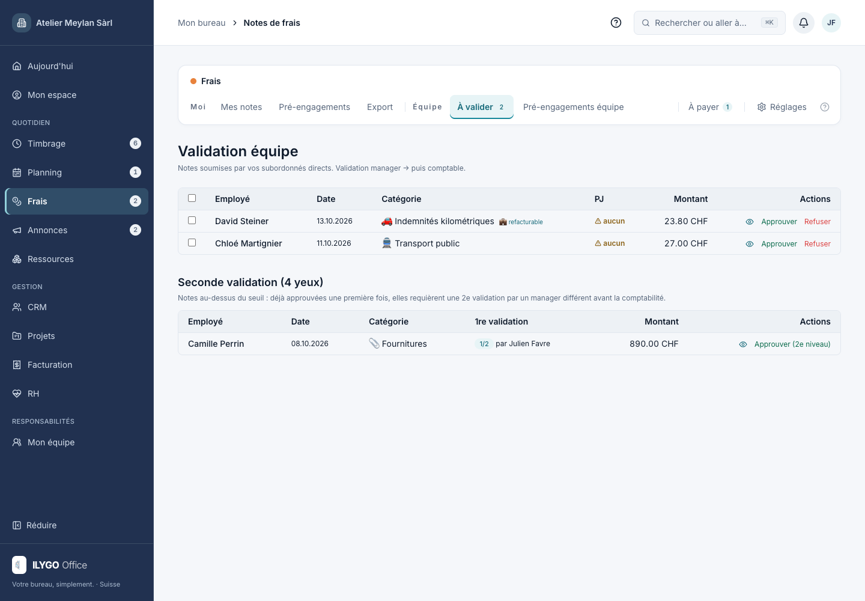Image resolution: width=865 pixels, height=601 pixels.
Task: Open Facturation in sidebar
Action: [77, 365]
